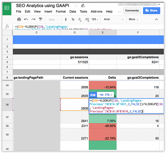Click the SEO Analytics using GAAPI title

coord(42,6)
